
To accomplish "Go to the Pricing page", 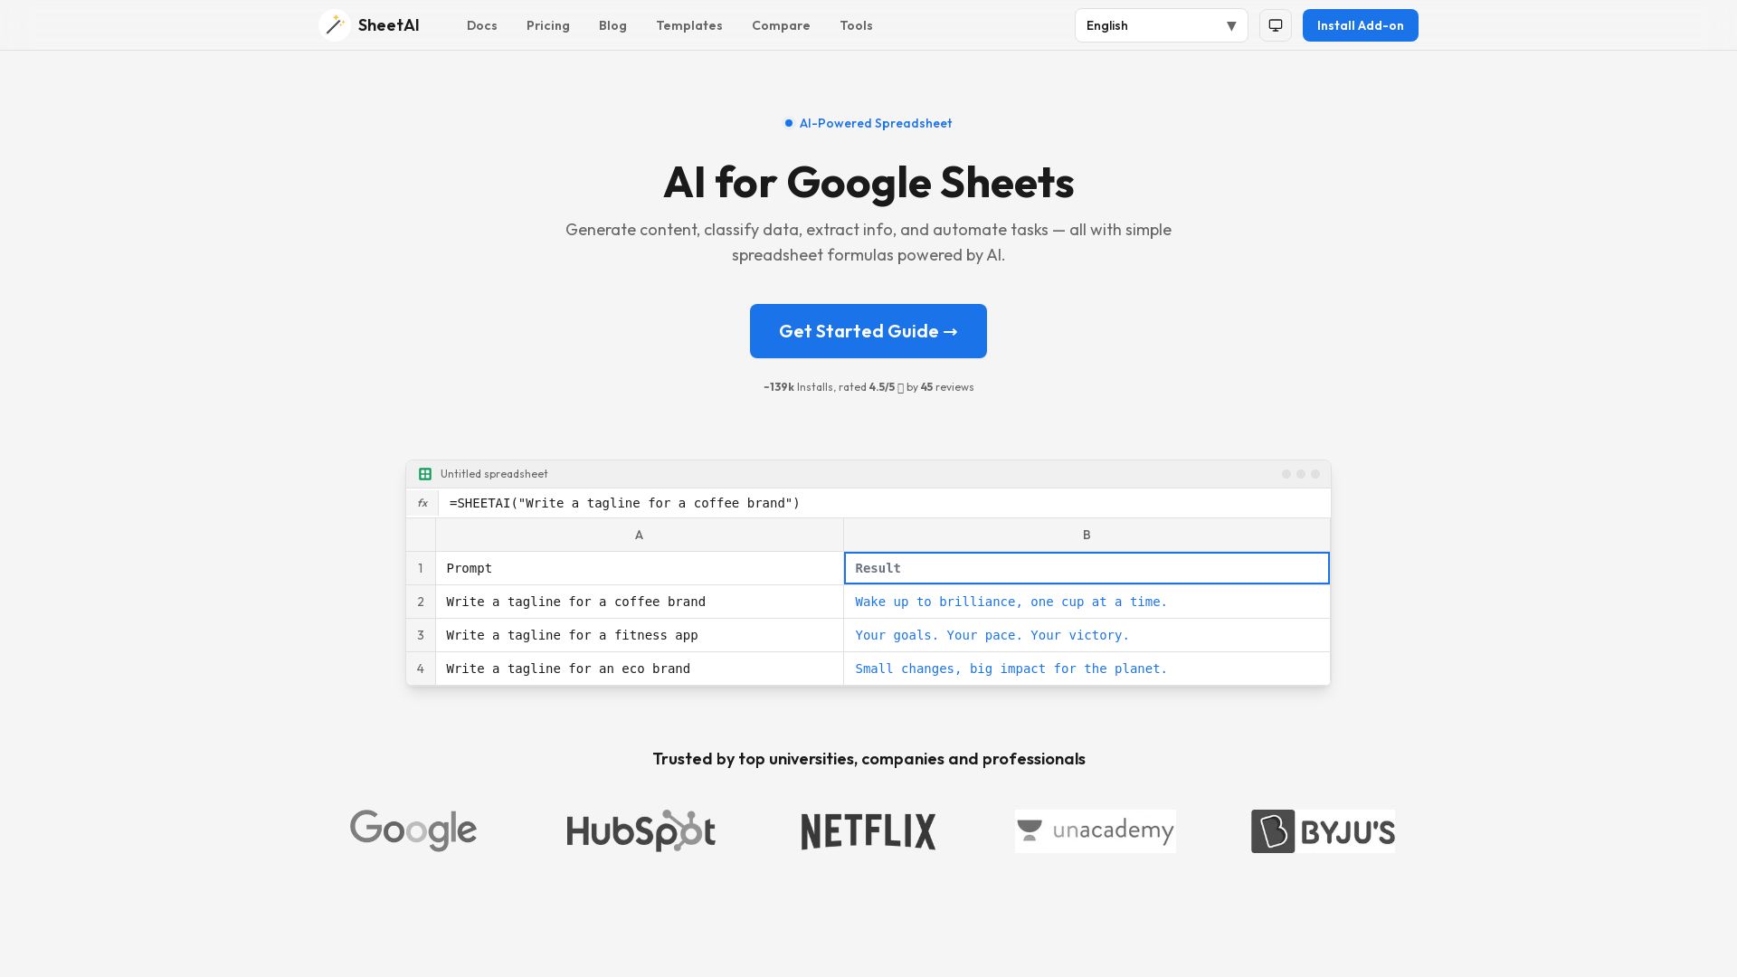I will point(548,25).
